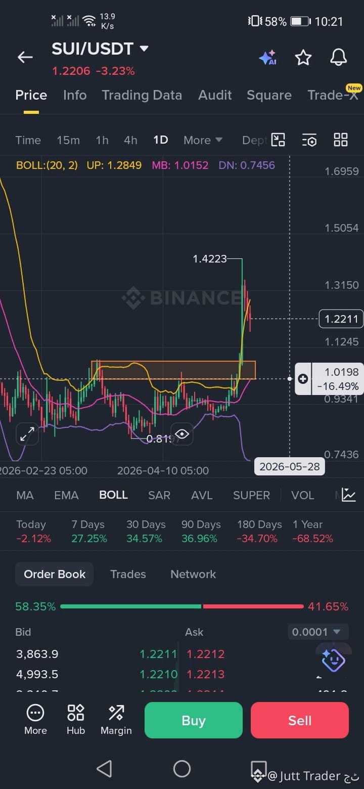Open the Trade-X tab
This screenshot has height=789, width=364.
(x=334, y=95)
